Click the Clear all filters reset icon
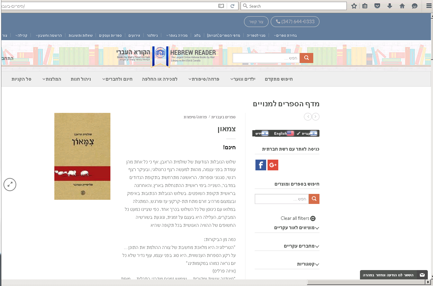Viewport: 433px width, 286px height. point(313,218)
